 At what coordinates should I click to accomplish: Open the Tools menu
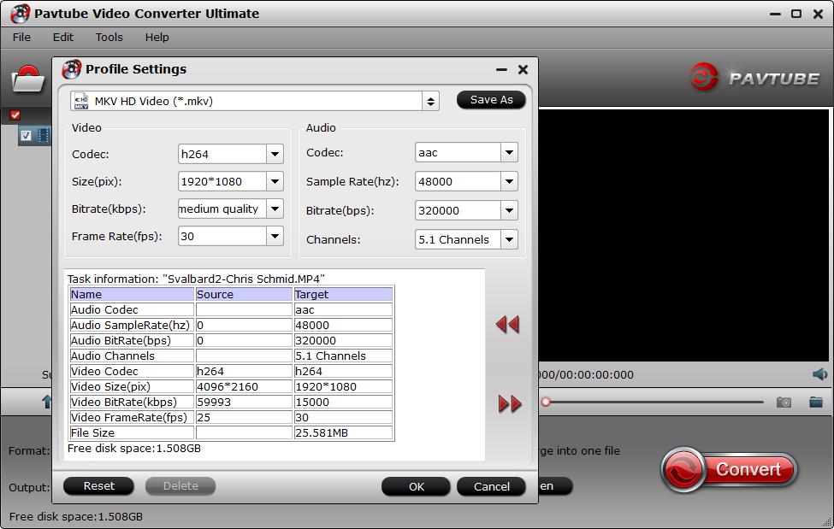click(x=109, y=37)
